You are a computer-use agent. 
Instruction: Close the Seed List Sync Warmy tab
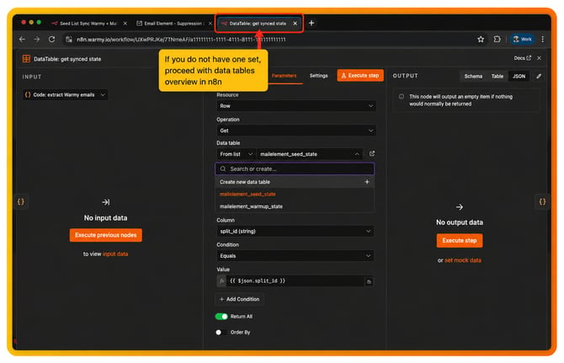(125, 24)
